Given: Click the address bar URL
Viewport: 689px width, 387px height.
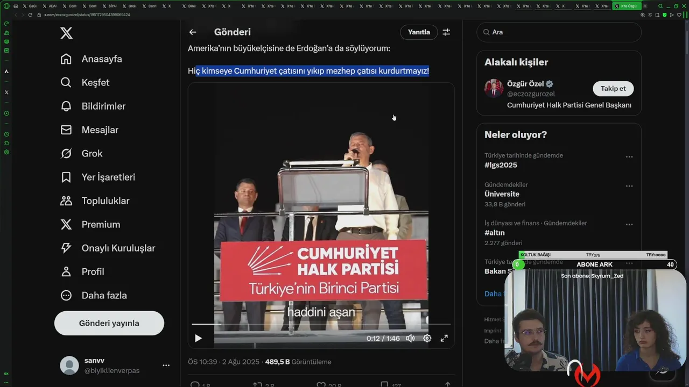Looking at the screenshot, I should coord(87,15).
